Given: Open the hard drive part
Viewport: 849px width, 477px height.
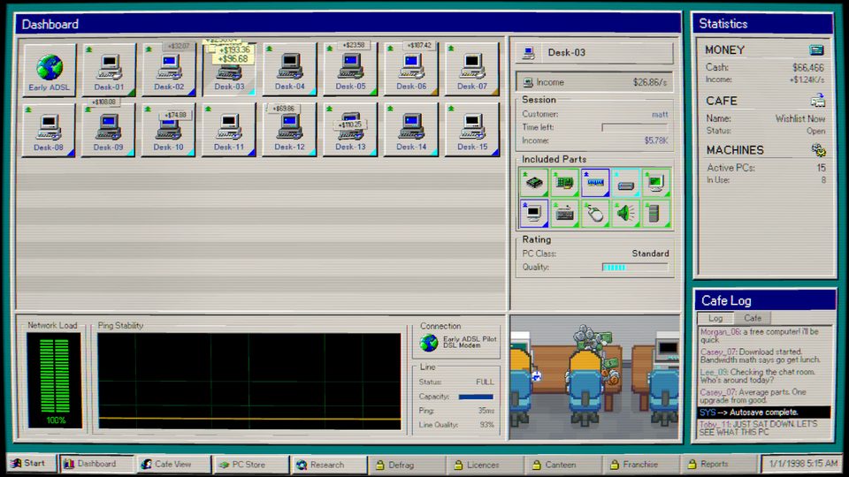Looking at the screenshot, I should (x=626, y=182).
